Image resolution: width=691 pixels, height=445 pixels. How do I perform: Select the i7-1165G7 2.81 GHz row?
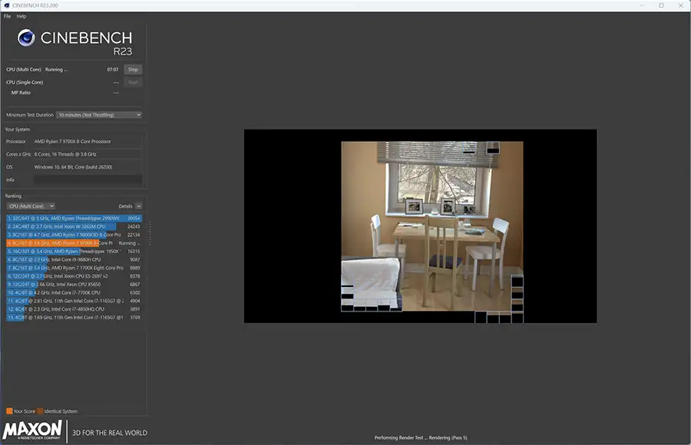[74, 301]
